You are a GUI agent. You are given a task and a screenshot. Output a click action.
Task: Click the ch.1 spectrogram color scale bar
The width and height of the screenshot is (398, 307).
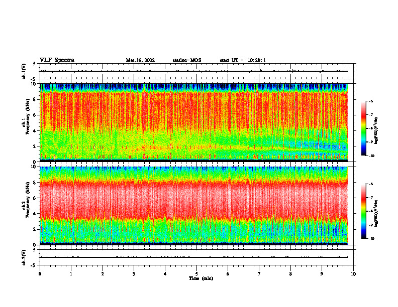[363, 128]
